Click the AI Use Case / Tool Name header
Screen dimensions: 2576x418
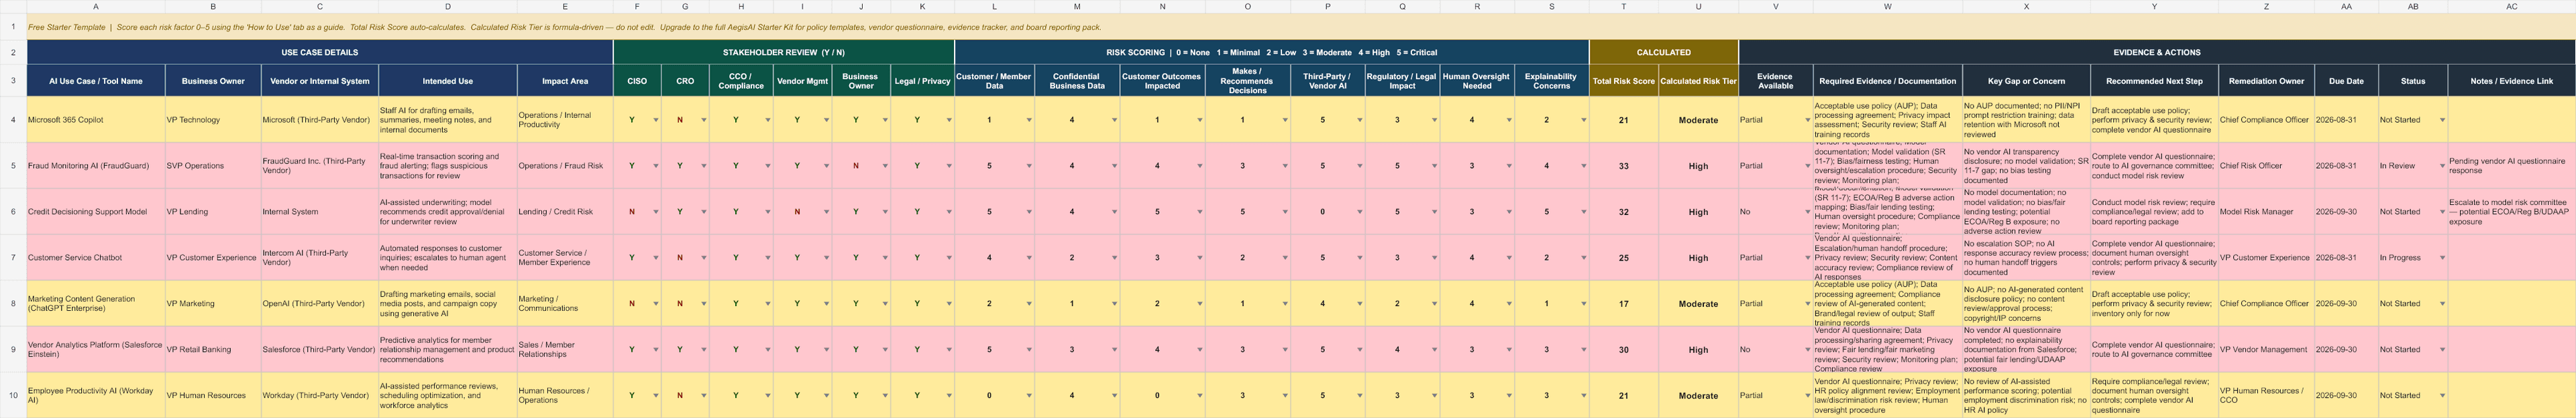[96, 81]
